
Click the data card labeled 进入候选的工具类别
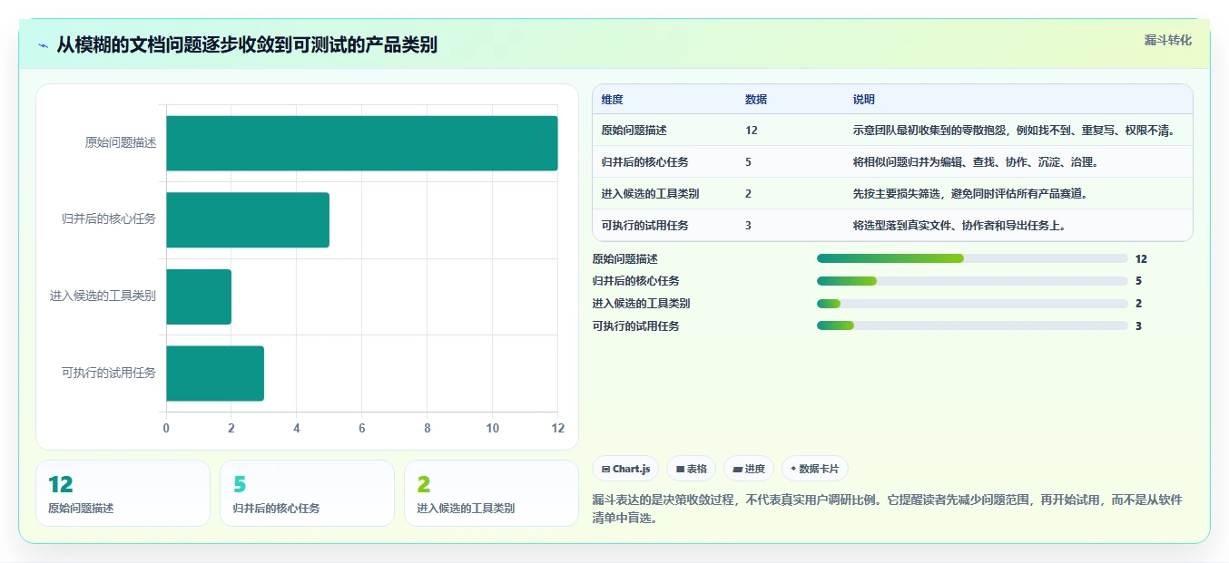[x=491, y=493]
